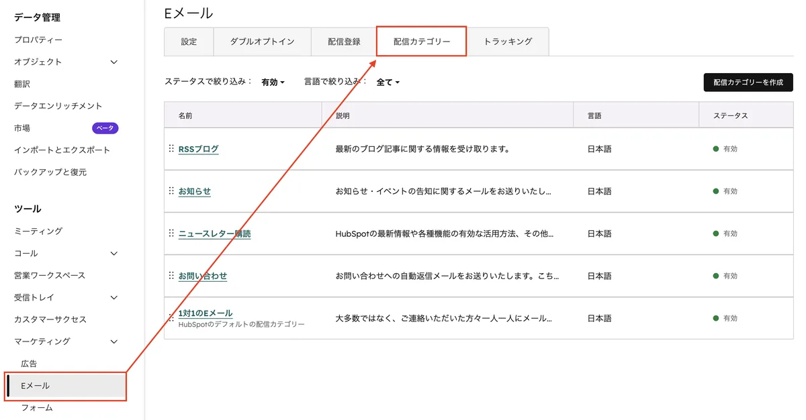
Task: Click the 配信カテゴリーを作成 button
Action: [748, 82]
